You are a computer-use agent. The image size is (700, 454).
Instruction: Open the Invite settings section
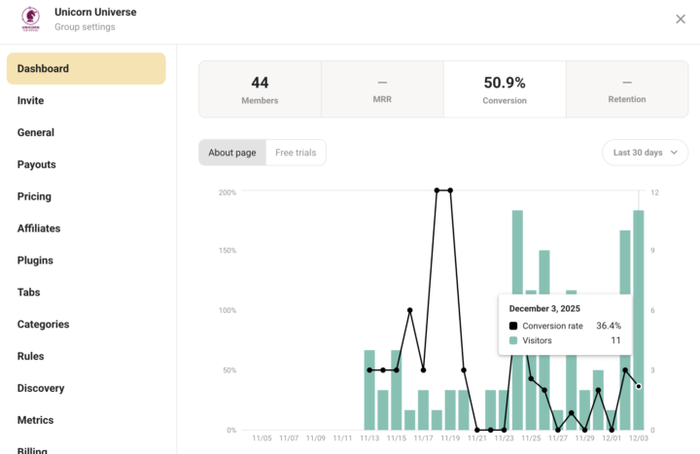pos(31,100)
